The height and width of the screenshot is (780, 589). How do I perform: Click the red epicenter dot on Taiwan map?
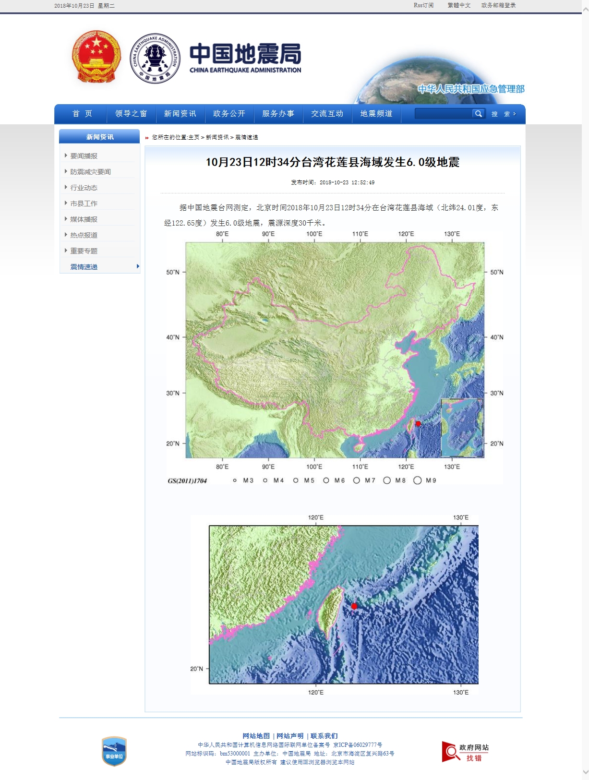point(354,606)
